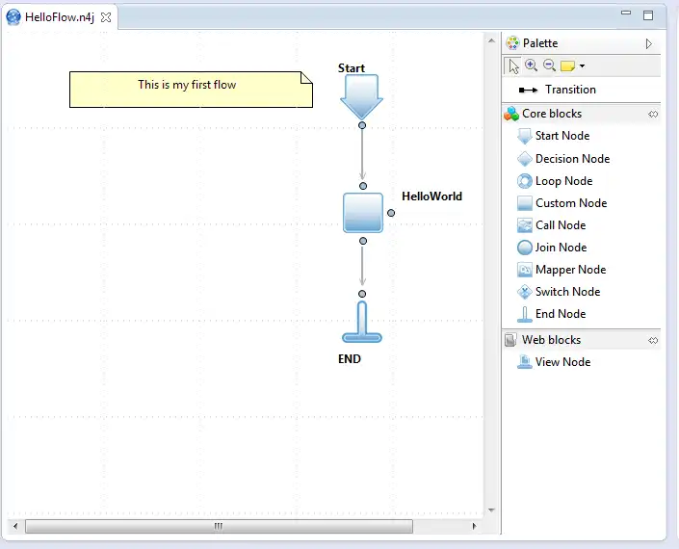Select the Start arrow node on canvas

361,96
